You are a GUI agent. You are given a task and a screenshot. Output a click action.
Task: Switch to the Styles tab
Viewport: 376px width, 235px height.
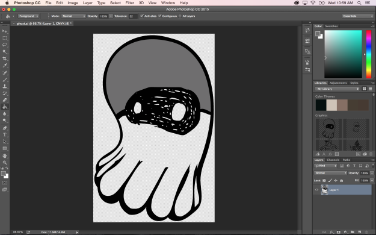[354, 83]
